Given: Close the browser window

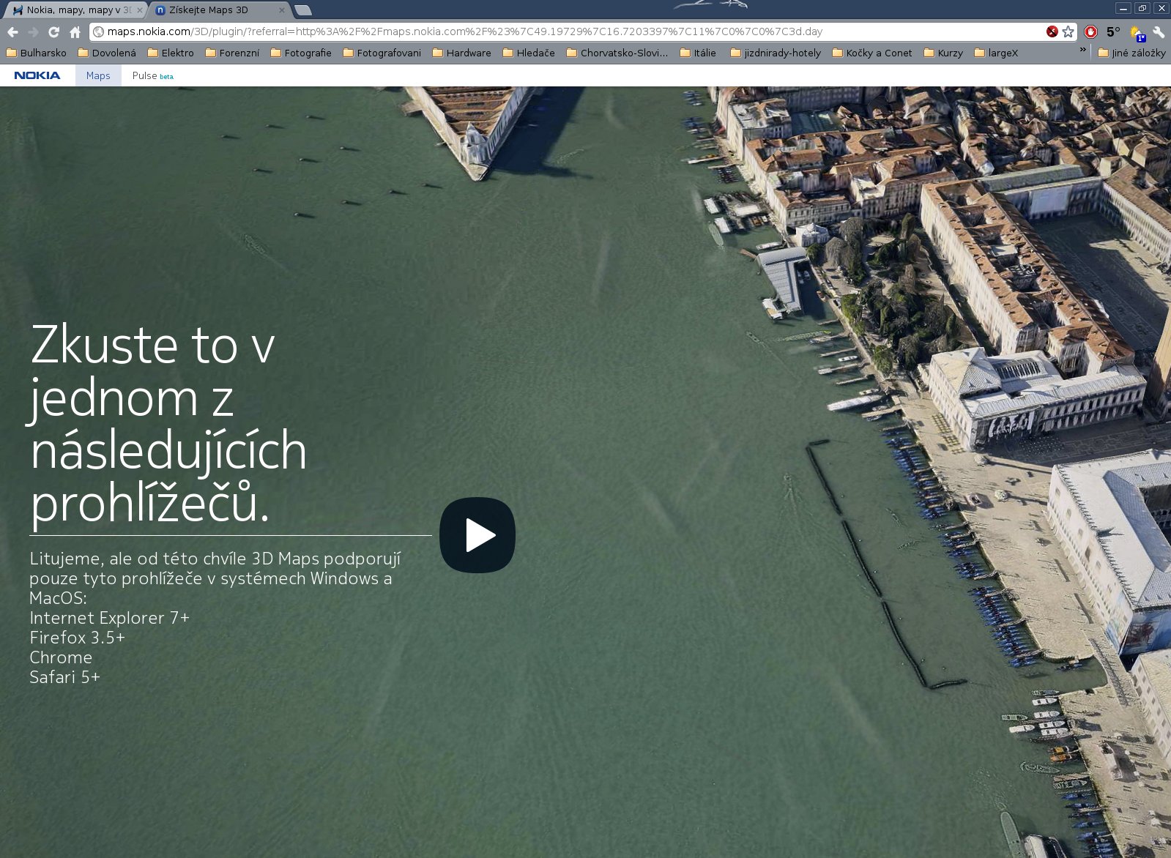Looking at the screenshot, I should 1161,8.
